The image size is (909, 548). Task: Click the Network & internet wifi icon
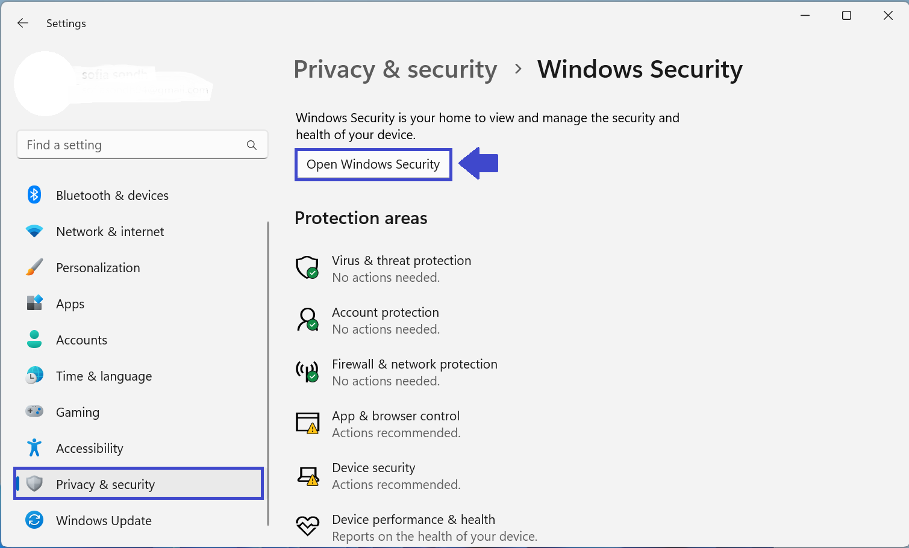(x=34, y=231)
